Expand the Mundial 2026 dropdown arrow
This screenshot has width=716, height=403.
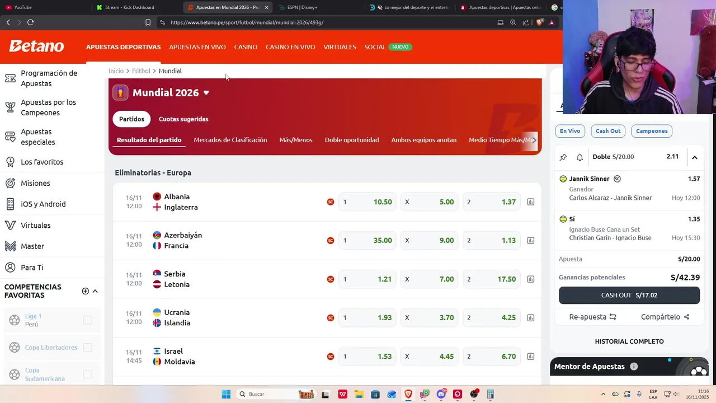point(206,93)
